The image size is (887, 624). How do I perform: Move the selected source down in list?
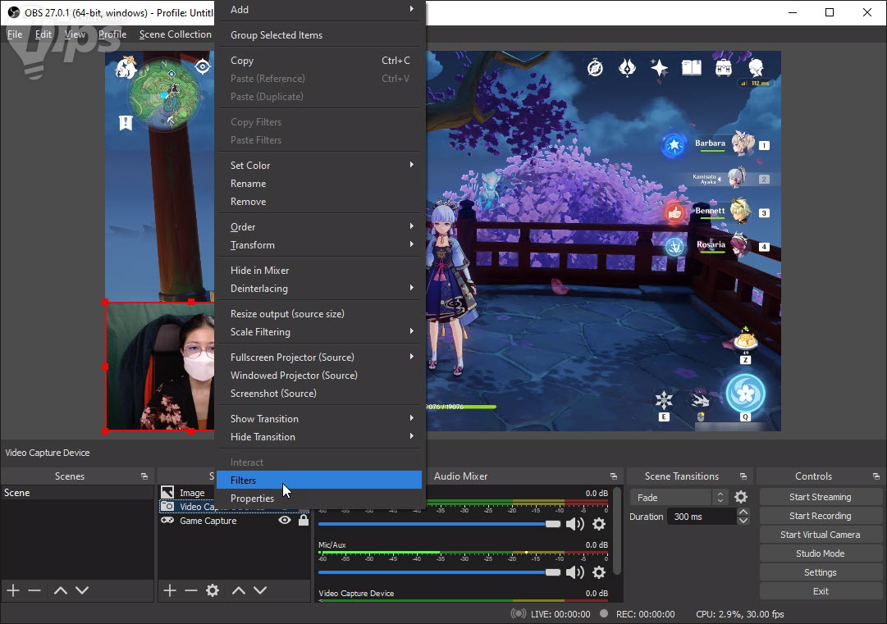point(260,590)
